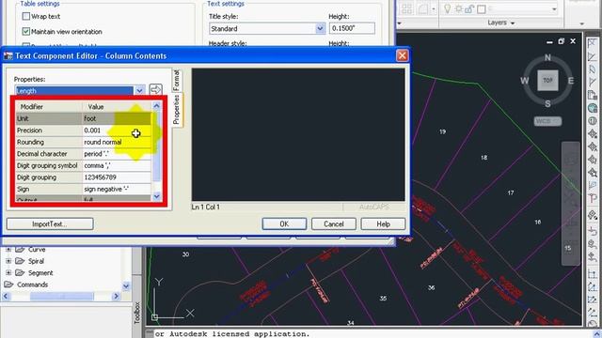Viewport: 602px width, 338px height.
Task: Toggle Maintain view orientation checkbox
Action: click(26, 31)
